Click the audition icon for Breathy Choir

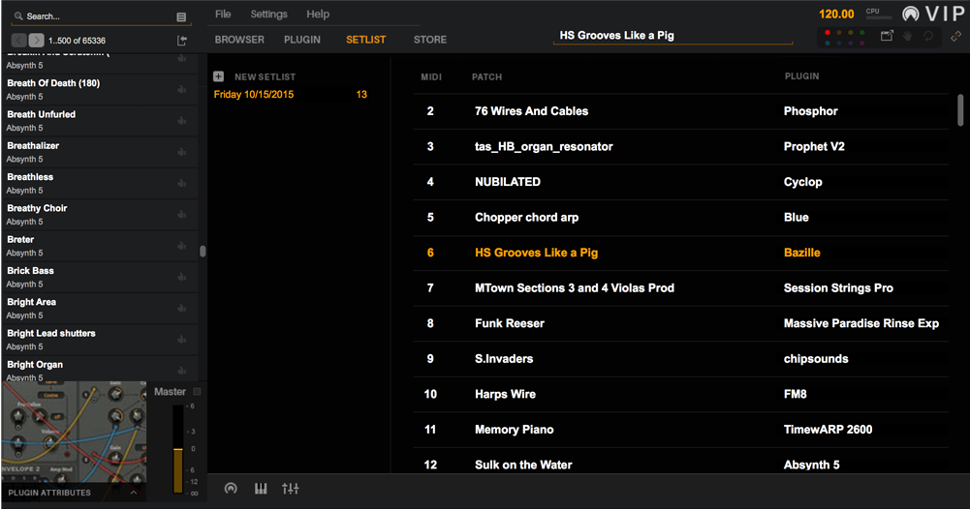coord(182,215)
